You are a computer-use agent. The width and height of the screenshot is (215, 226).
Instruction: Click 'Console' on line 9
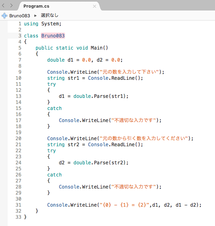(57, 72)
